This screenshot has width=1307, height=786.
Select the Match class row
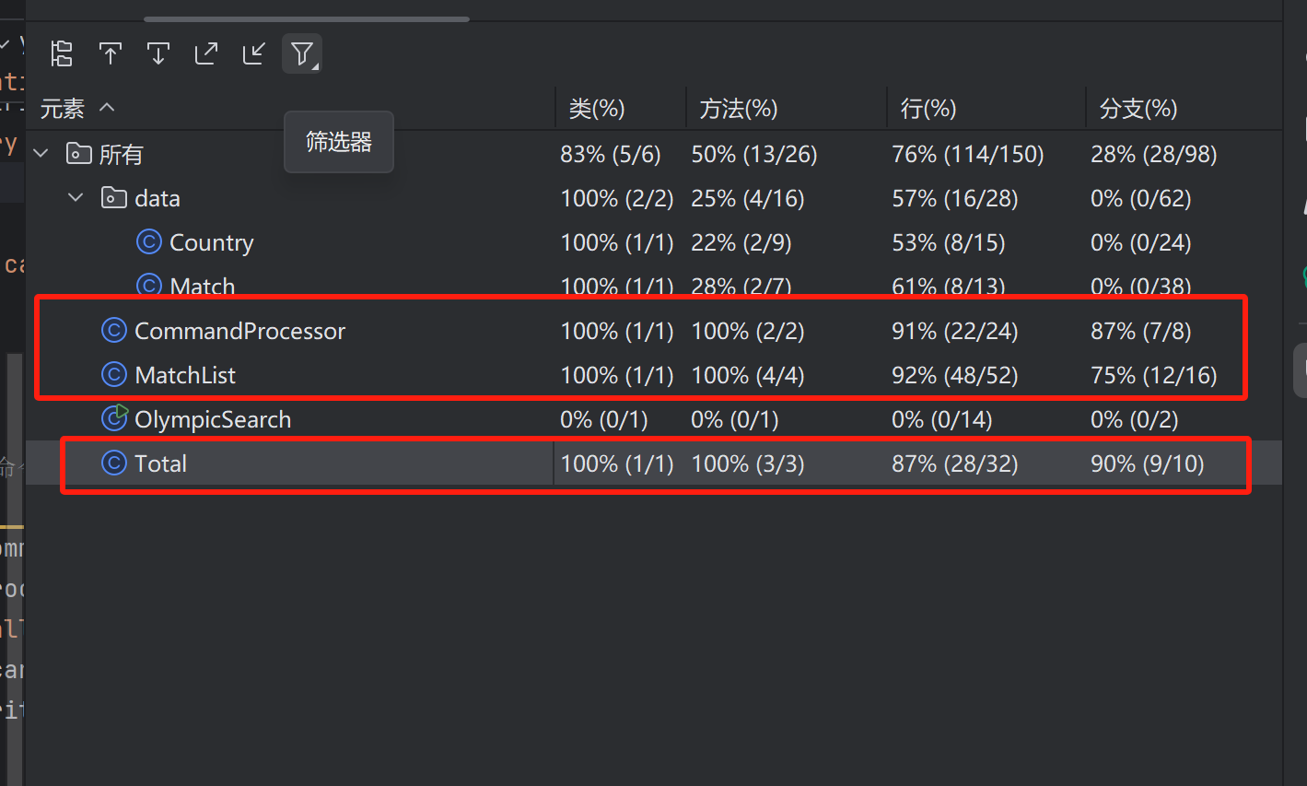tap(654, 285)
